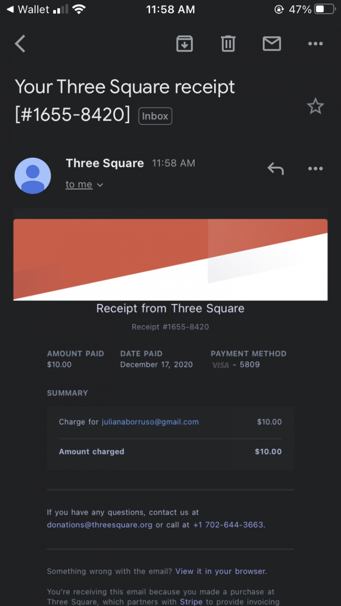Mark email as unread
Screen dimensions: 341x606
click(x=271, y=44)
